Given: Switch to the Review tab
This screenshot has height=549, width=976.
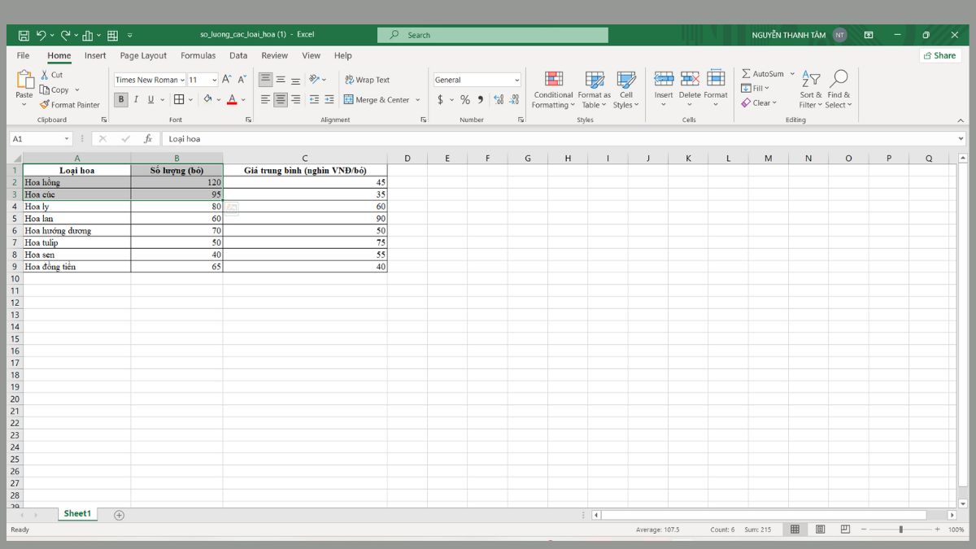Looking at the screenshot, I should coord(274,55).
